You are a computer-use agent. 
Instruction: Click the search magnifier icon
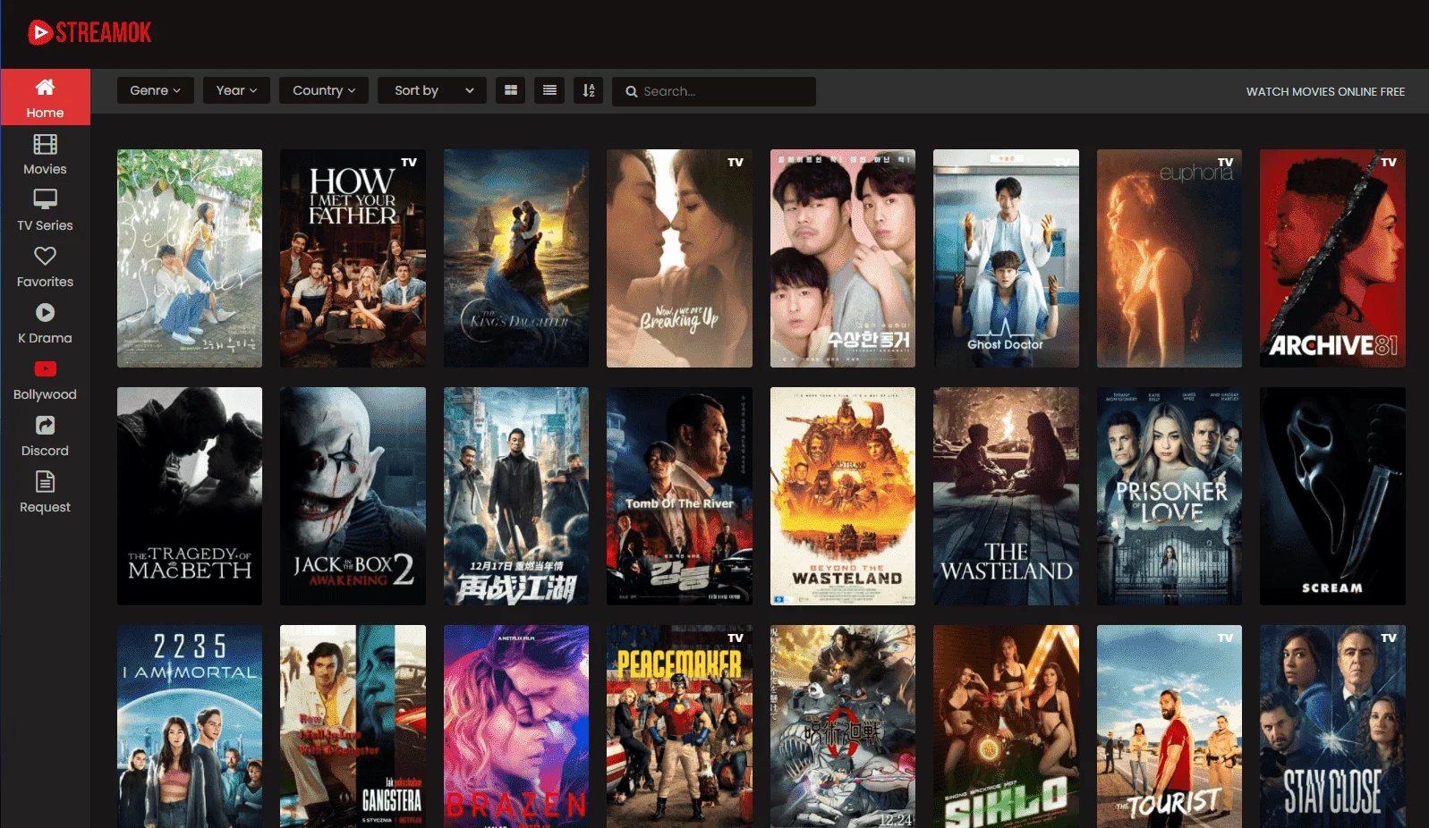tap(632, 91)
